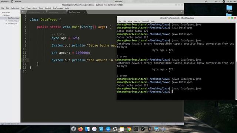237x133 pixels.
Task: Open the OBS Studio dock icon
Action: point(143,129)
